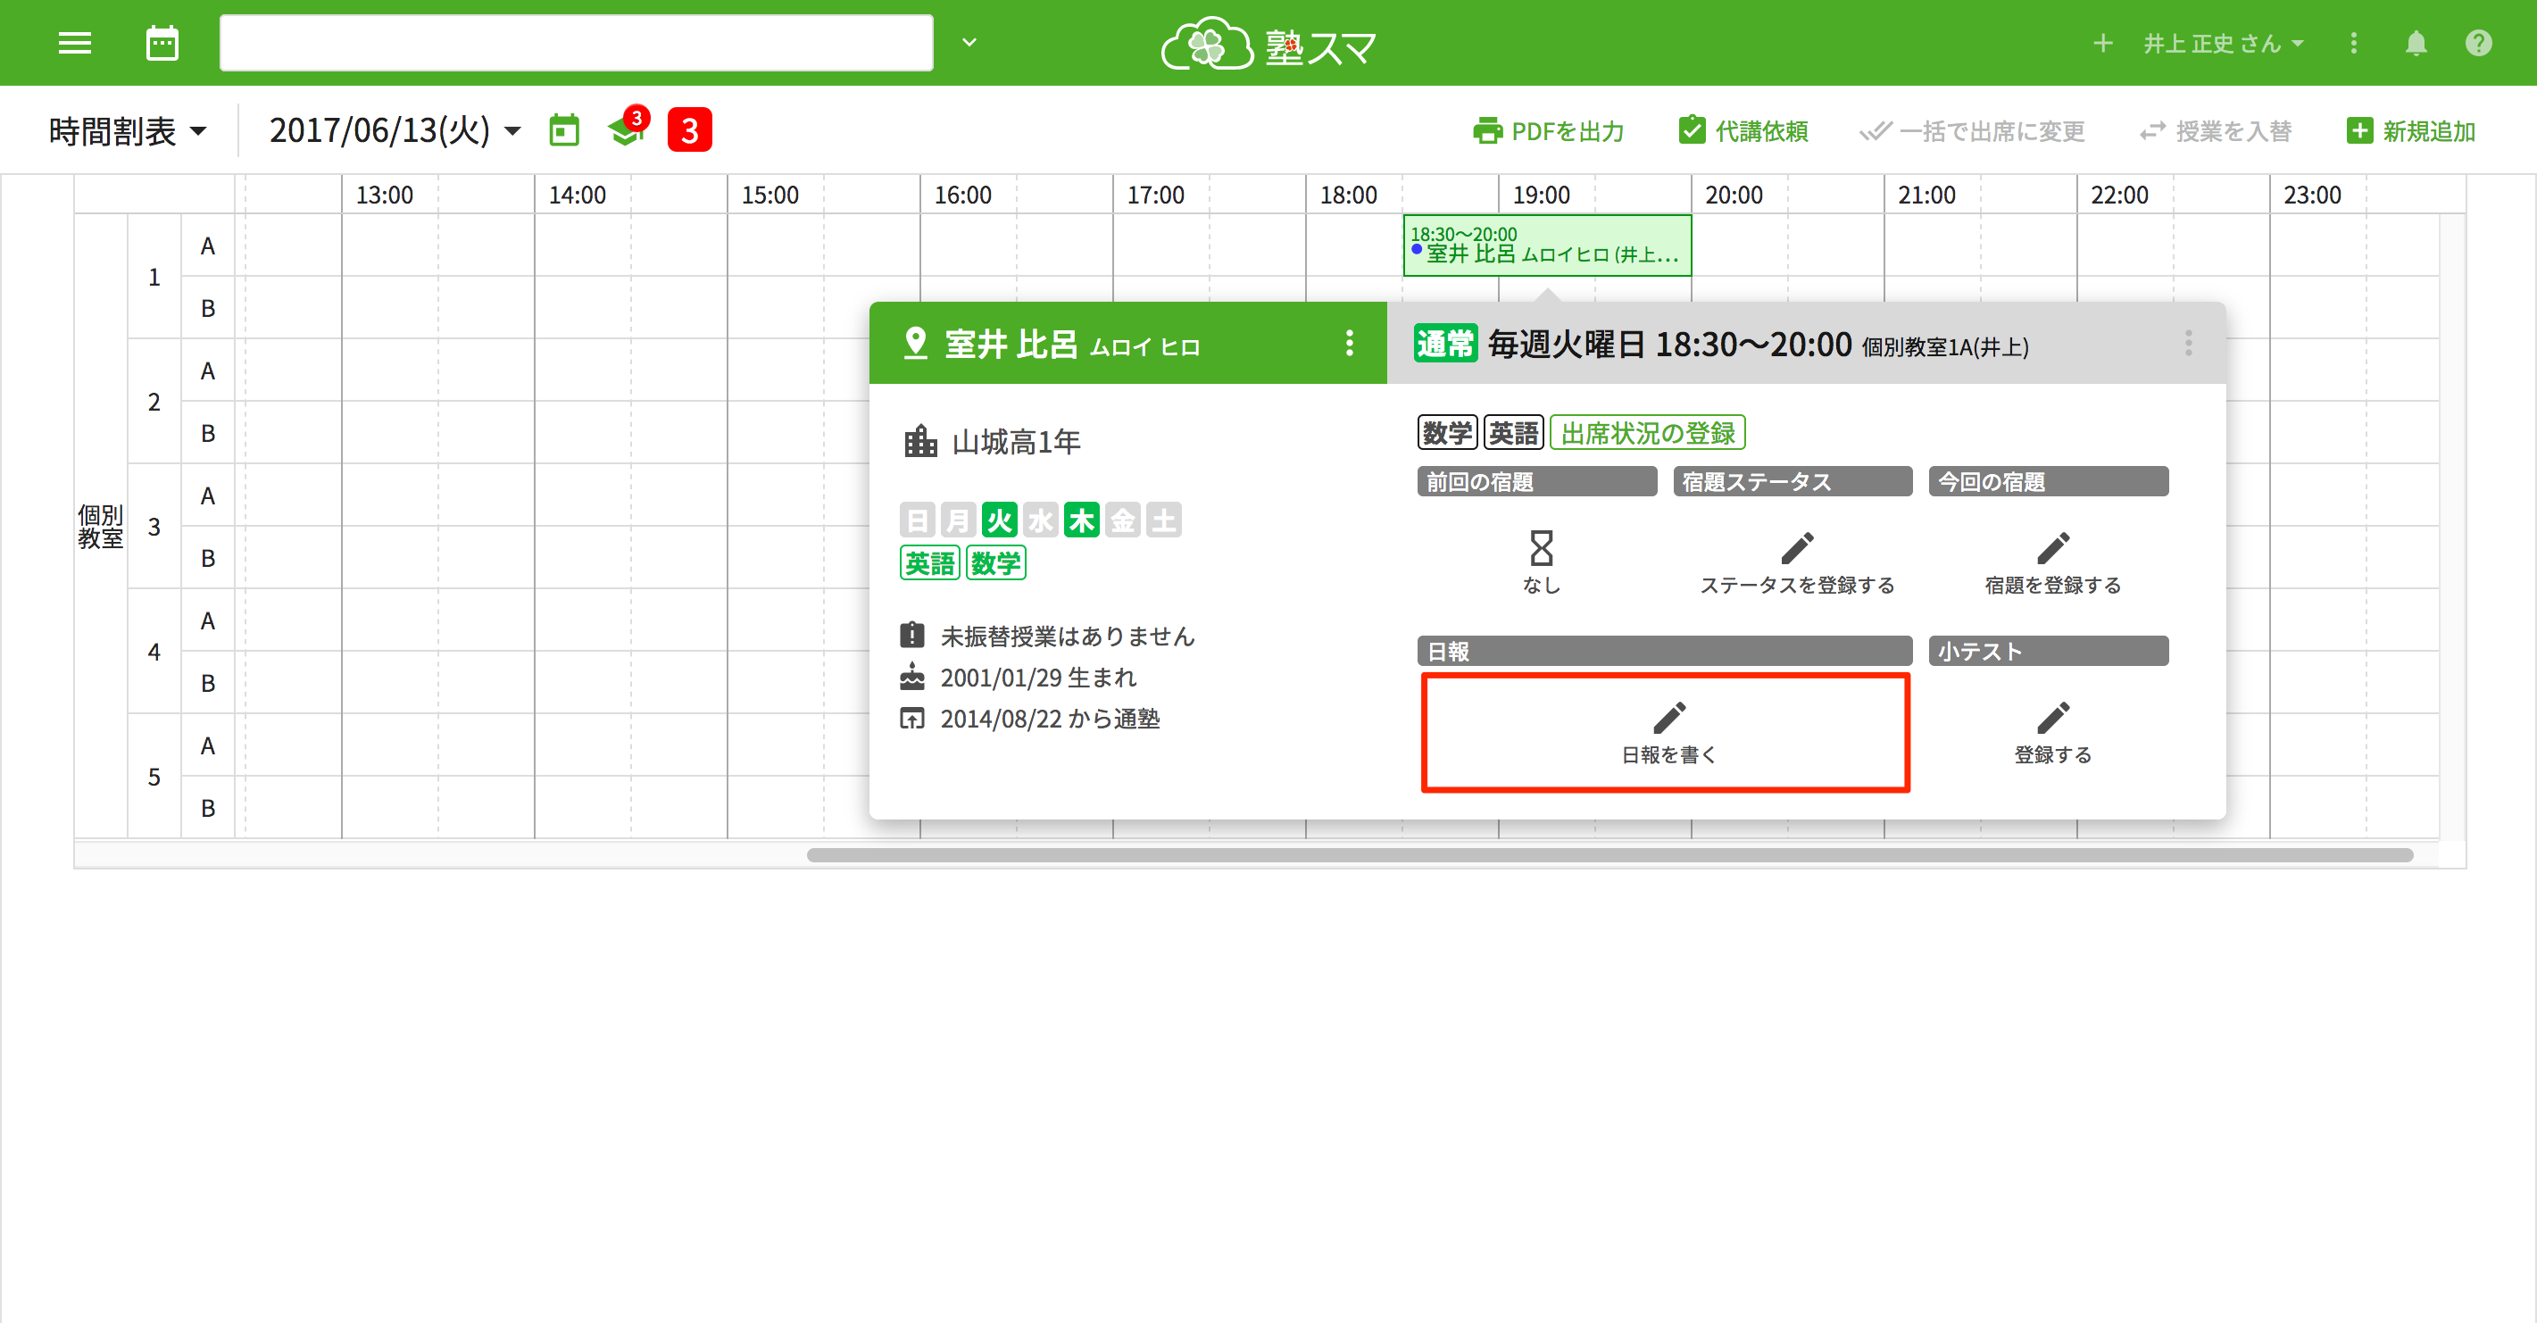Expand the 時間割表 view dropdown
Screen dimensions: 2537x1323
[128, 131]
